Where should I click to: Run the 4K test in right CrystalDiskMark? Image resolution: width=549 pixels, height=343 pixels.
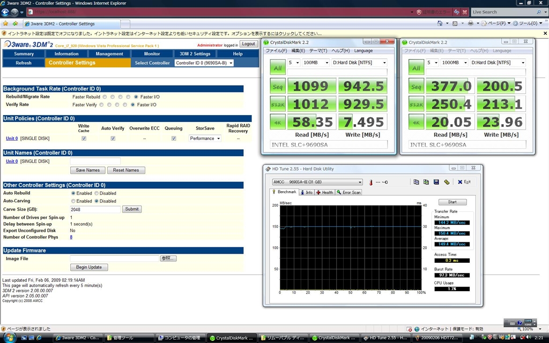point(416,123)
